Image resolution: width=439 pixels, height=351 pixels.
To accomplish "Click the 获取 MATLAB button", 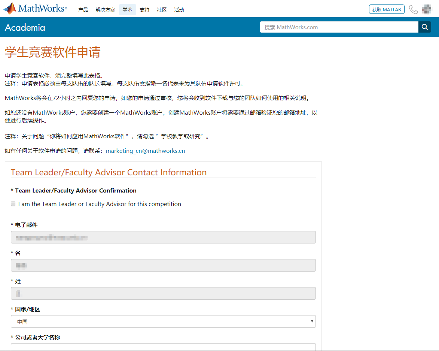I will point(387,9).
